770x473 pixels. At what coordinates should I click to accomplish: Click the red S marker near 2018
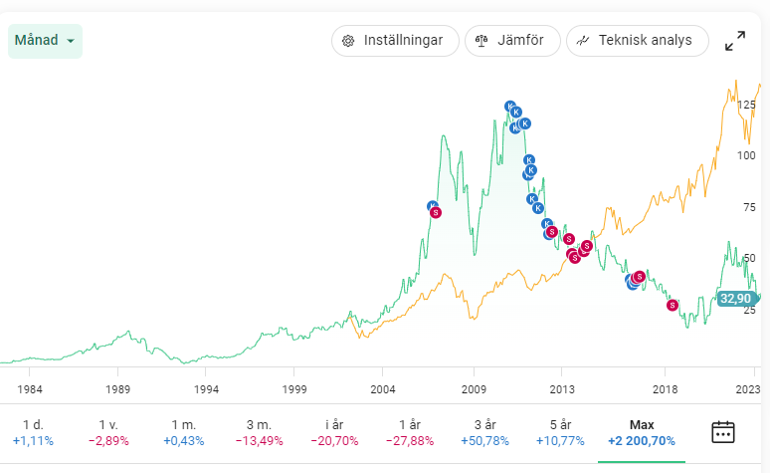point(673,305)
